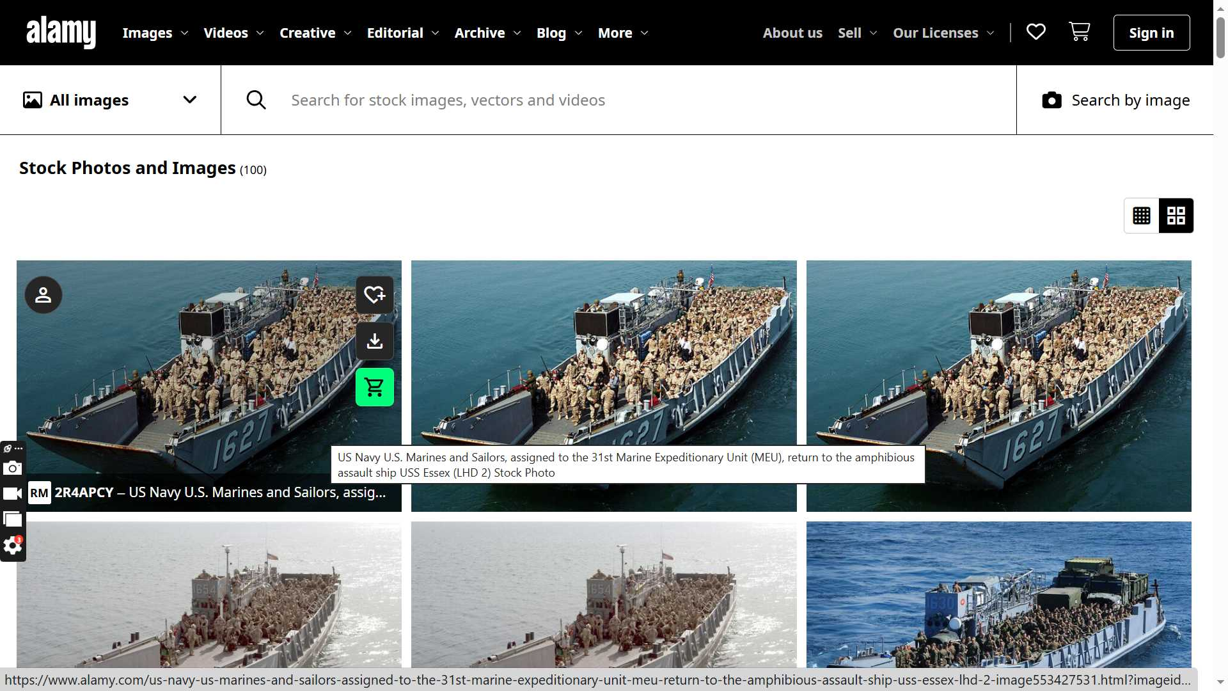
Task: Switch to large grid view
Action: click(x=1176, y=216)
